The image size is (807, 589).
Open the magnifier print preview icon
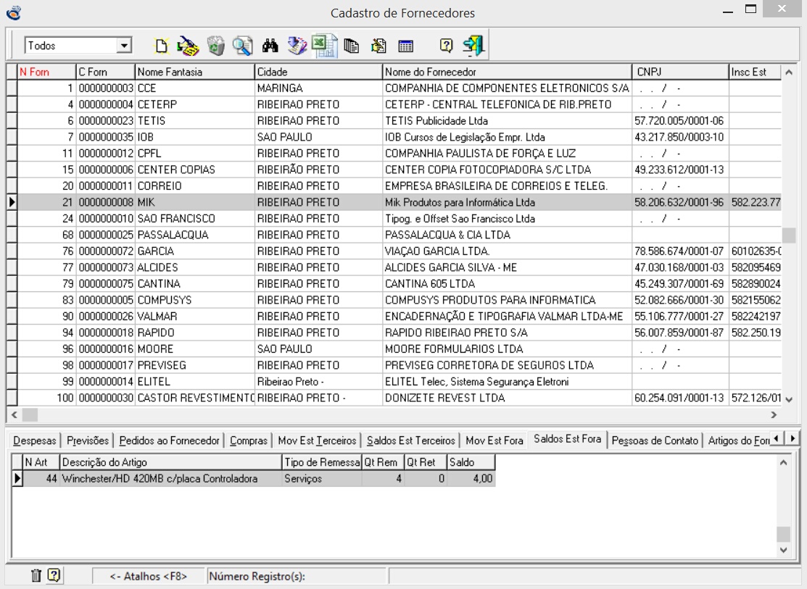point(242,46)
